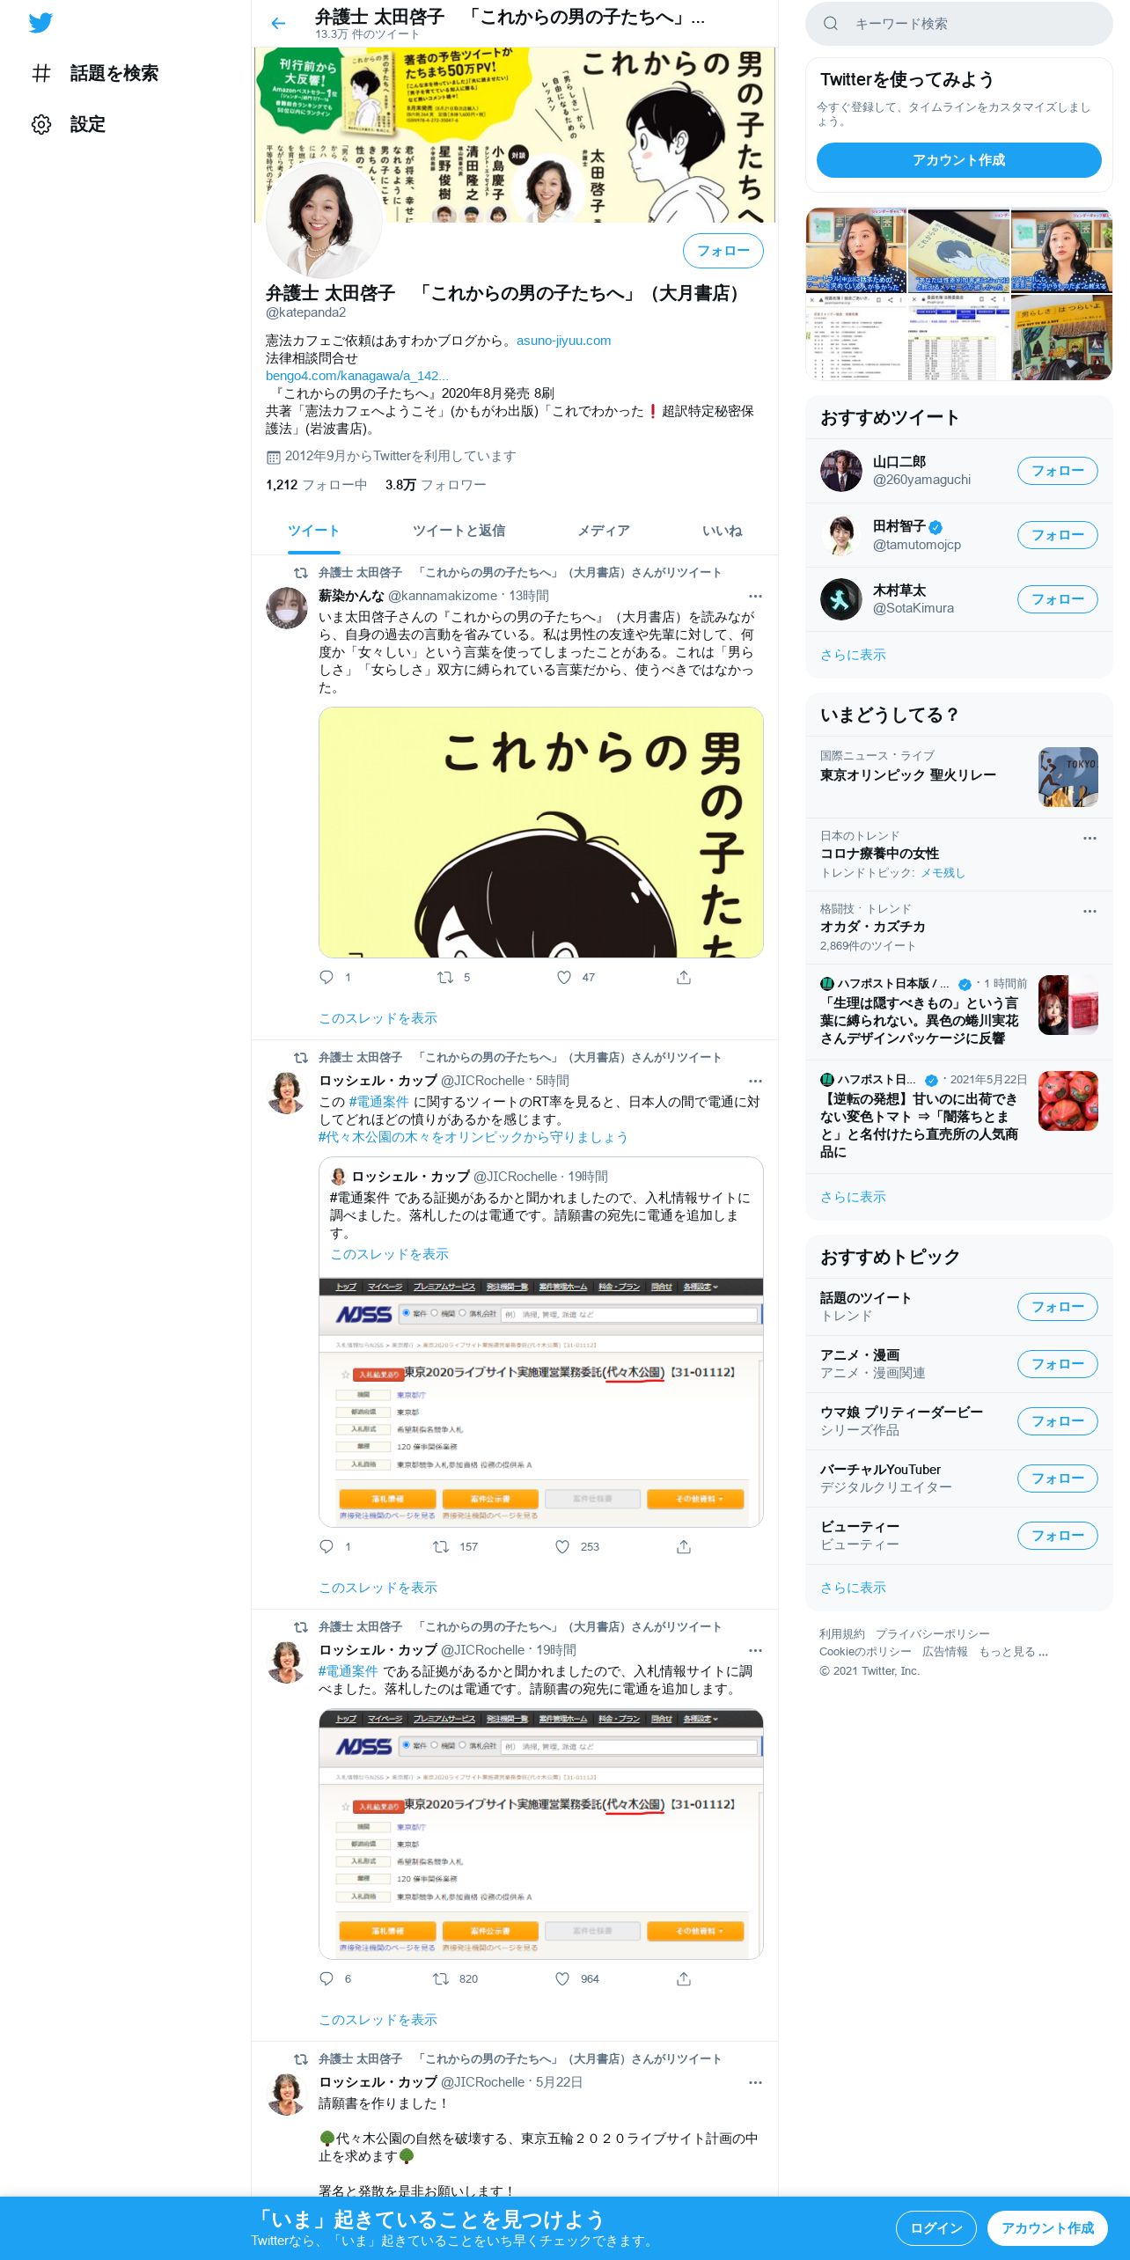Share the tweet with 253 likes
The height and width of the screenshot is (2260, 1130).
684,1546
